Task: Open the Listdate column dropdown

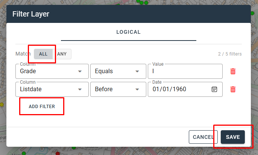Action: tap(52, 89)
